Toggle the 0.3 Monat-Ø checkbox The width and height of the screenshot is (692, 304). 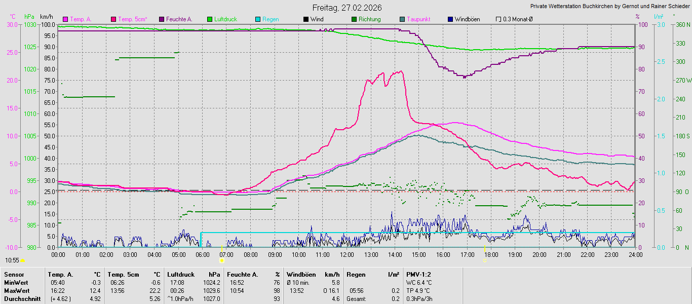tap(498, 19)
